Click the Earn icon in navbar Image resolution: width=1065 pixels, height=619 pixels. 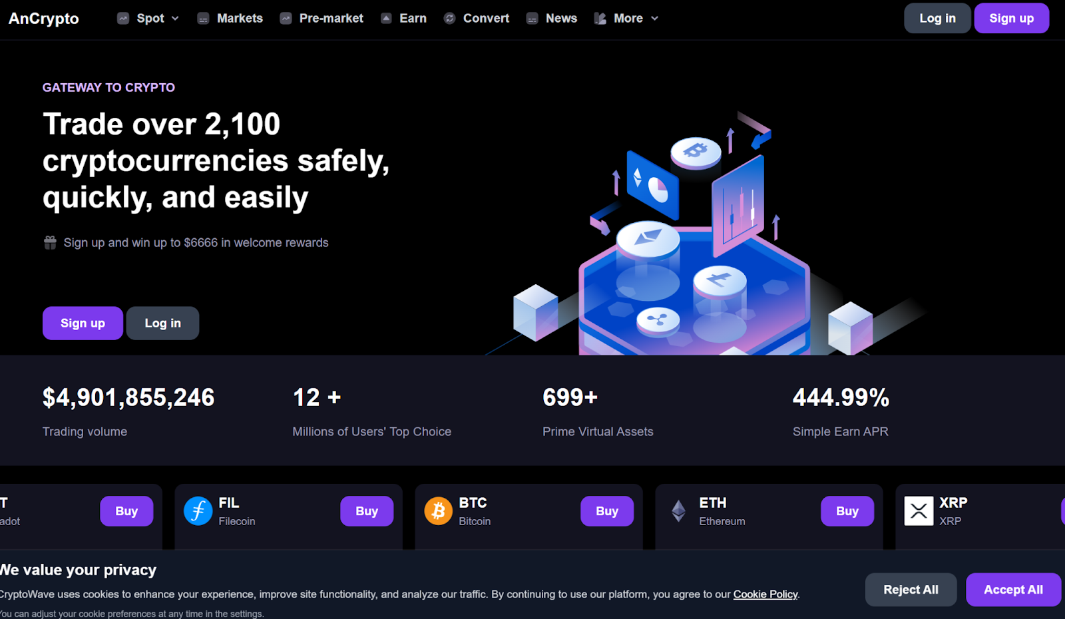click(x=386, y=19)
